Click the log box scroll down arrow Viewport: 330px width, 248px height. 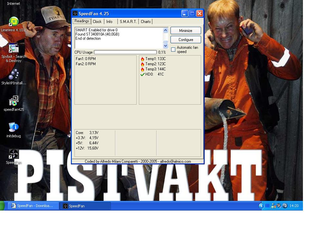point(165,46)
